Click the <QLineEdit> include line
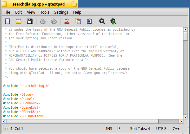 [22, 107]
